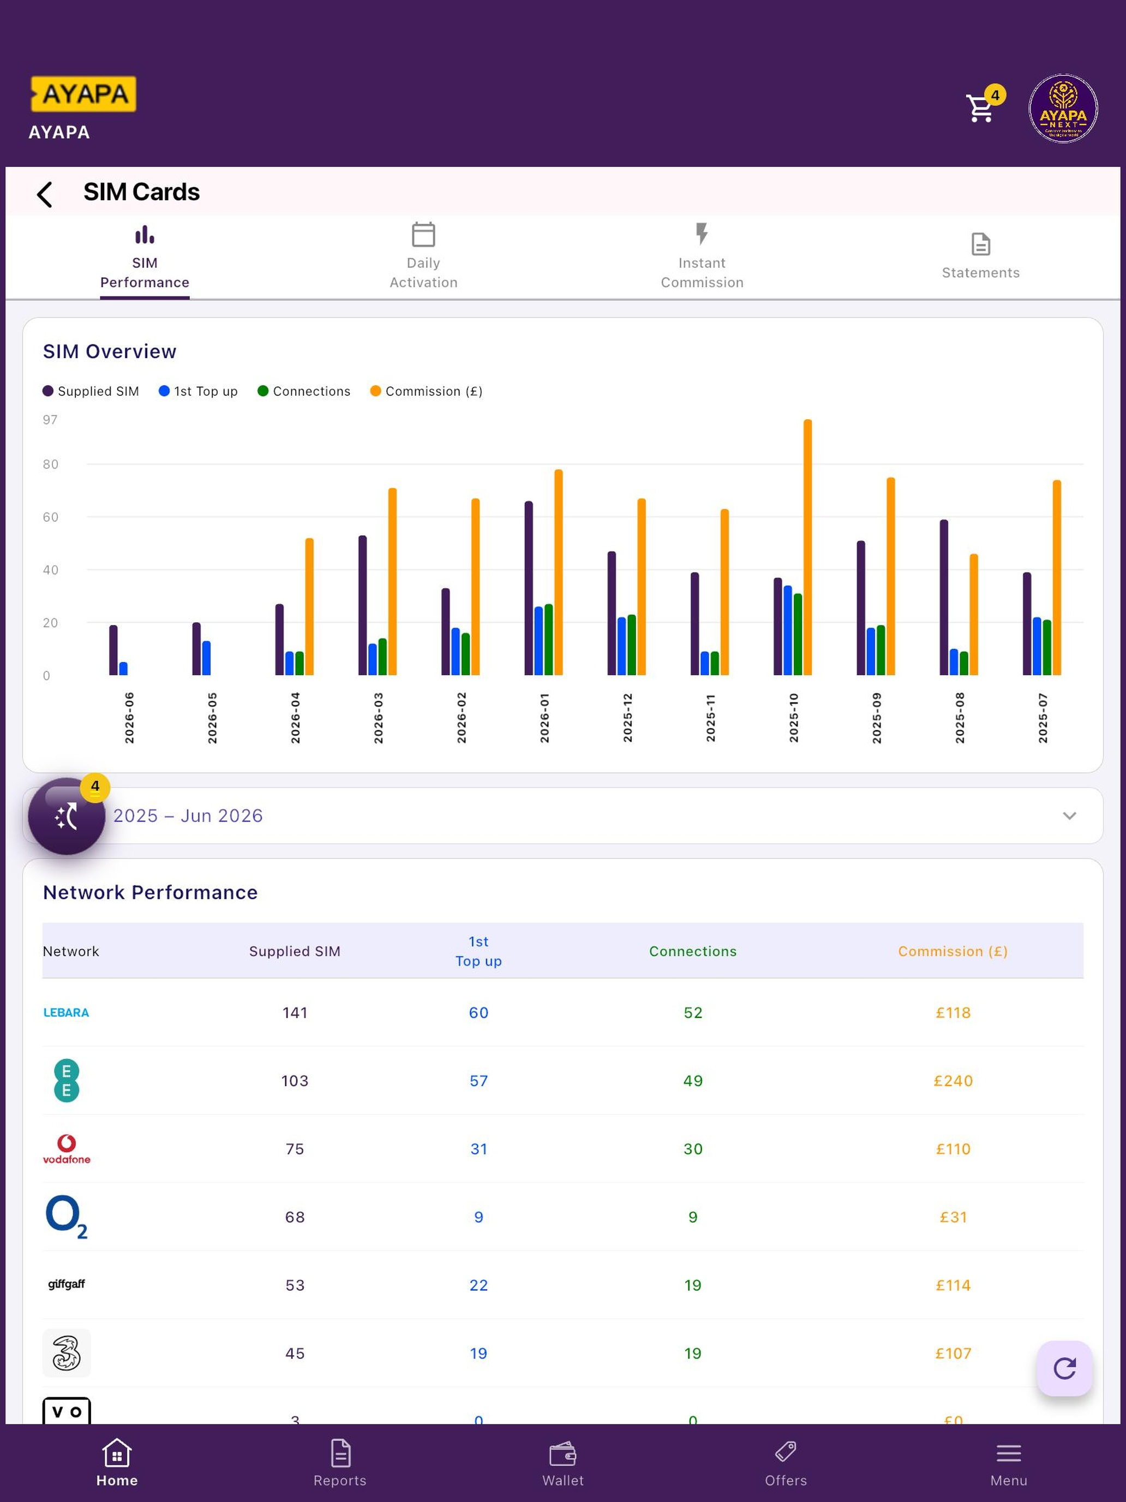Click the EE network logo

(67, 1080)
